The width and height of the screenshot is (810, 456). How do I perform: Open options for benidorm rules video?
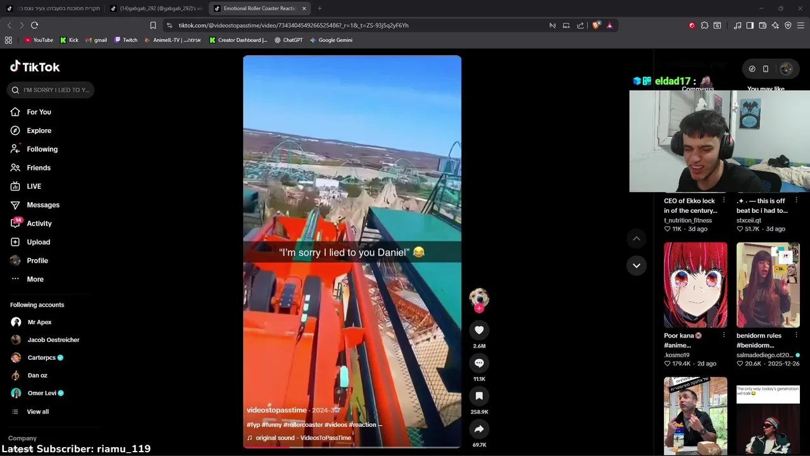796,336
